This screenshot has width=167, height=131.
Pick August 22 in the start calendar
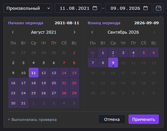click(x=74, y=83)
